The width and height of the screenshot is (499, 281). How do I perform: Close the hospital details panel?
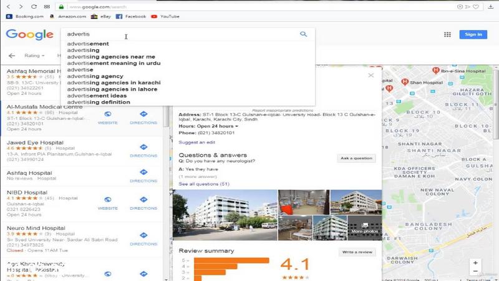[x=371, y=76]
